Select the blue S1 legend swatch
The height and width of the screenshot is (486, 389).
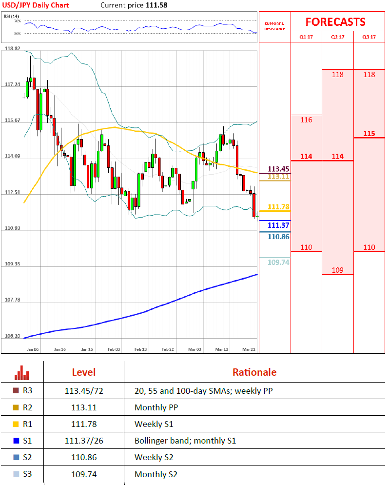(x=17, y=441)
